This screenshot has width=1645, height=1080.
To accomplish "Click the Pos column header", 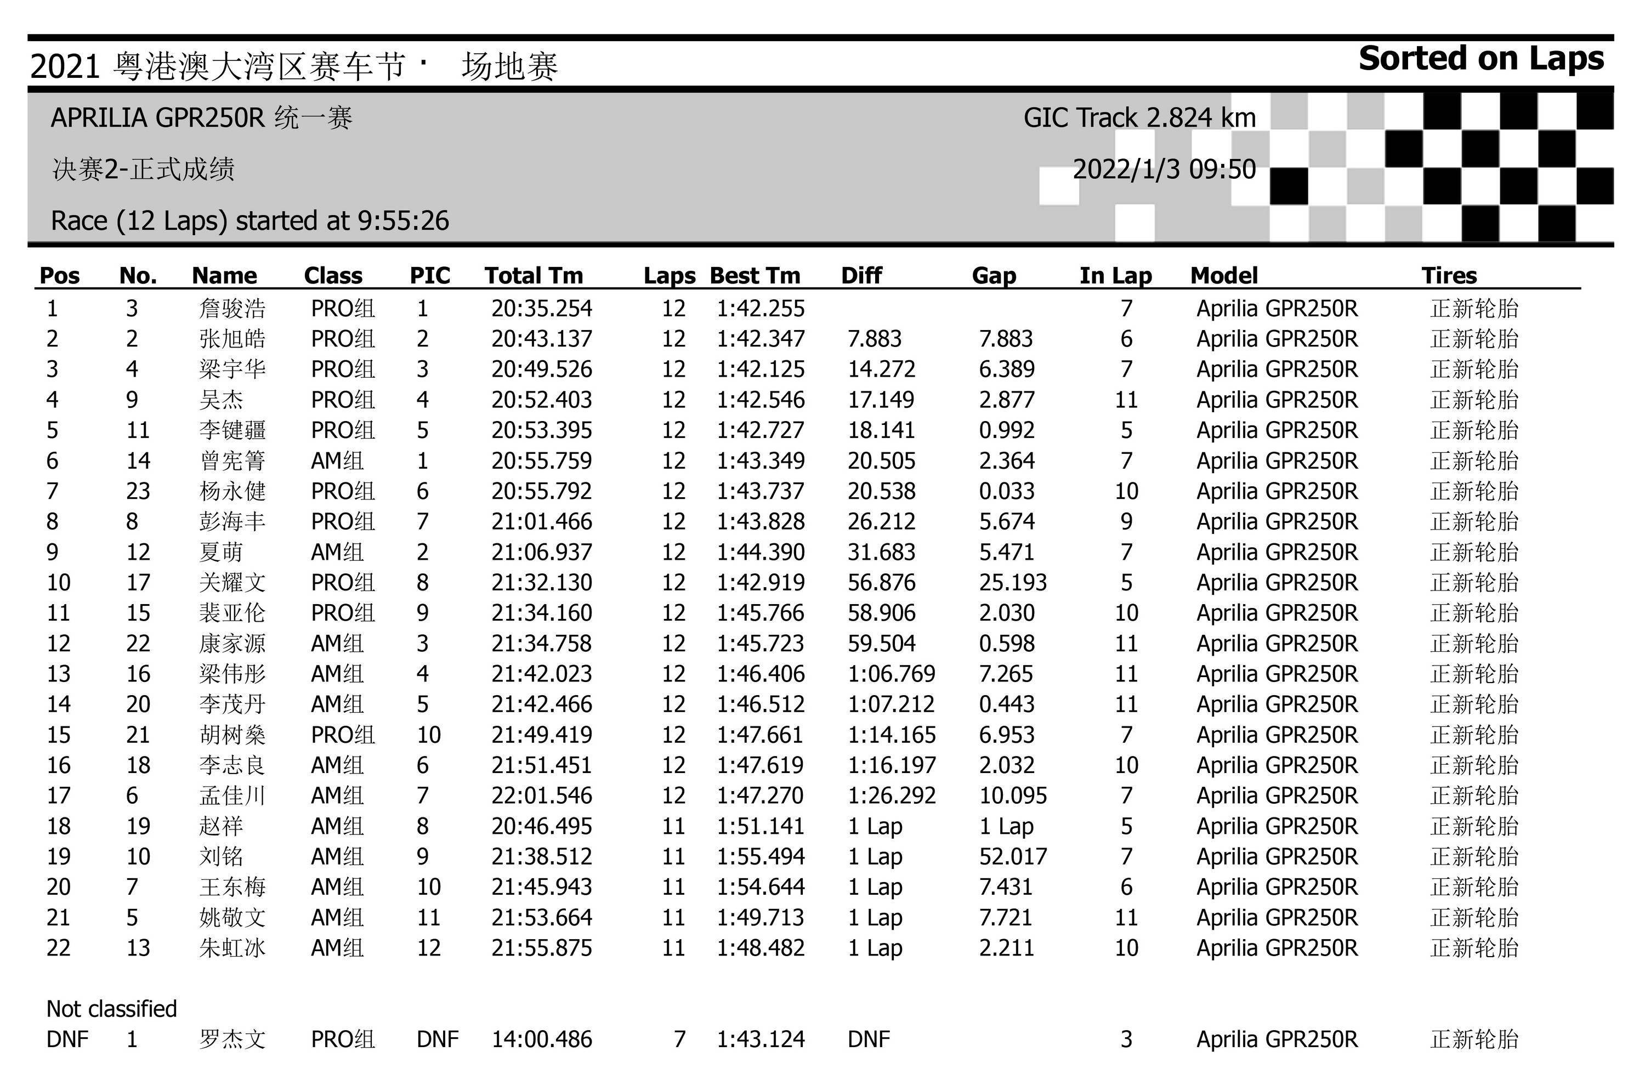I will [59, 276].
